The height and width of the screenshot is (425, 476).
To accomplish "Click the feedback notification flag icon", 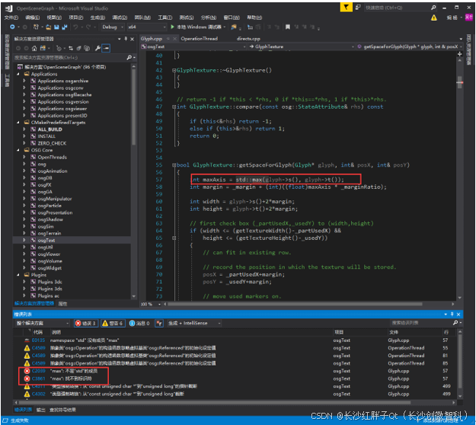I will (x=347, y=7).
